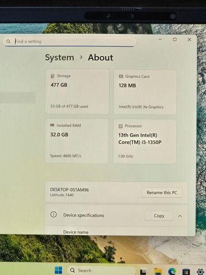Select the DESKTOP-05TAM96 device name
Viewport: 206px width, 275px height.
[x=70, y=190]
